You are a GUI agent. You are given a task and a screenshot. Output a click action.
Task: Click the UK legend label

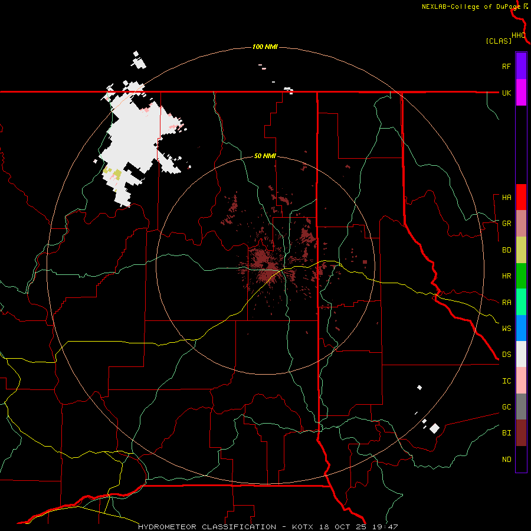[x=506, y=93]
